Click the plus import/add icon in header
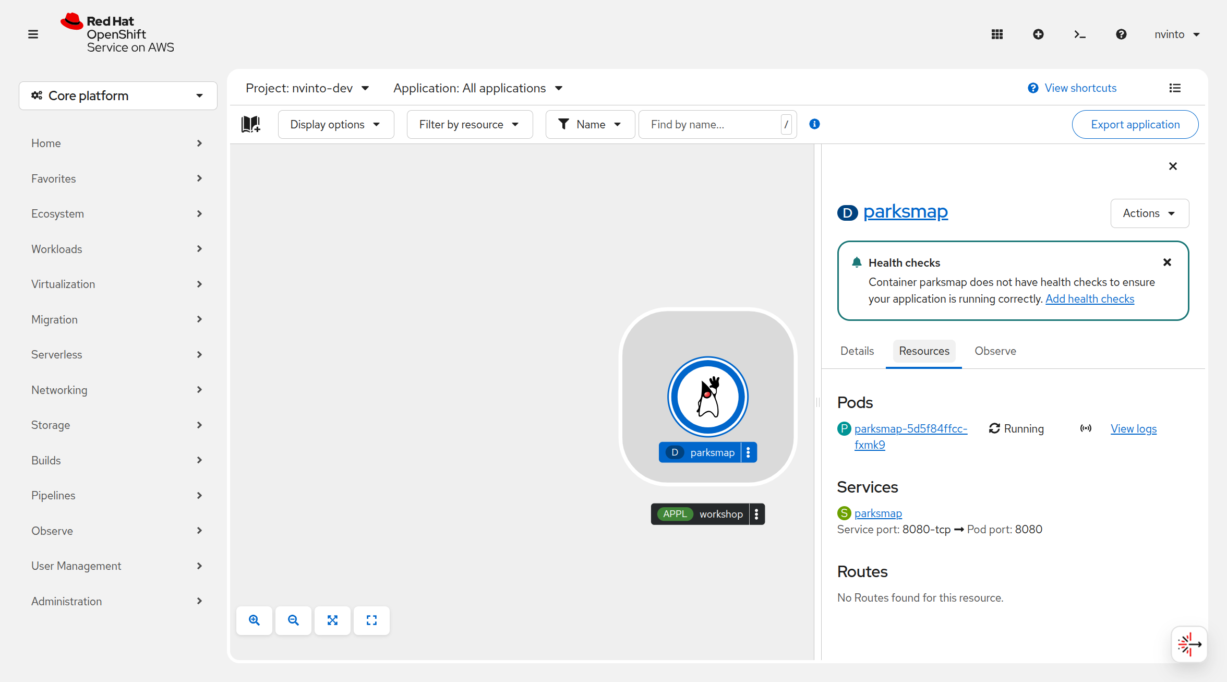1227x682 pixels. [1038, 34]
